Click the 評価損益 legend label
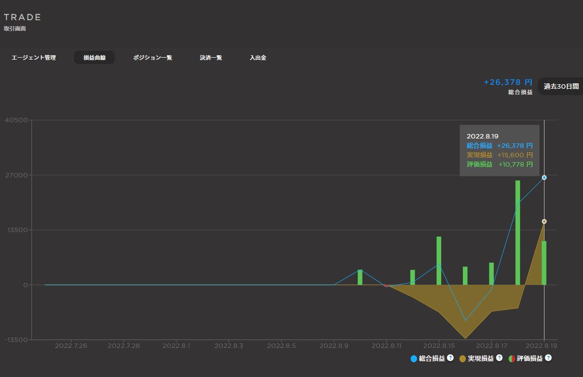Image resolution: width=583 pixels, height=377 pixels. (529, 358)
